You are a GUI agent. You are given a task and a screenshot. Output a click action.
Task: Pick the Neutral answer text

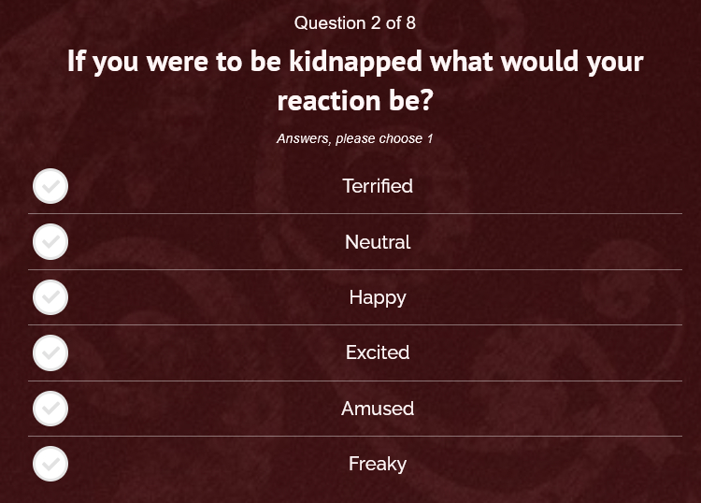(378, 242)
